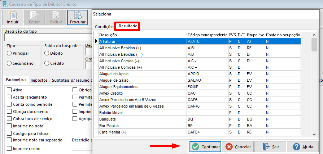The height and width of the screenshot is (154, 323).
Task: Cancel the selection with Cancelar
Action: 238,147
